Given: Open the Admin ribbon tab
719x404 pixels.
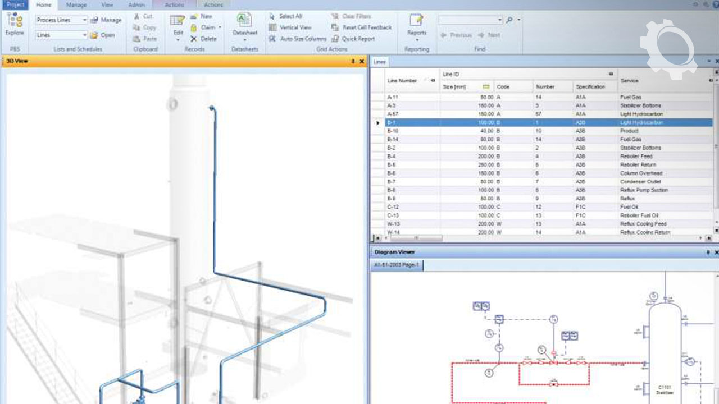Looking at the screenshot, I should coord(136,5).
